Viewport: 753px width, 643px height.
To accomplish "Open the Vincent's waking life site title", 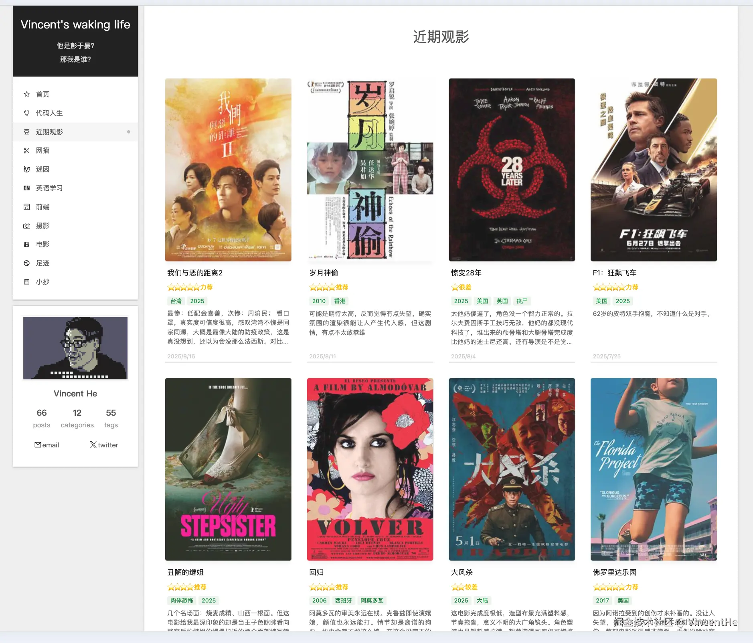I will pos(75,24).
